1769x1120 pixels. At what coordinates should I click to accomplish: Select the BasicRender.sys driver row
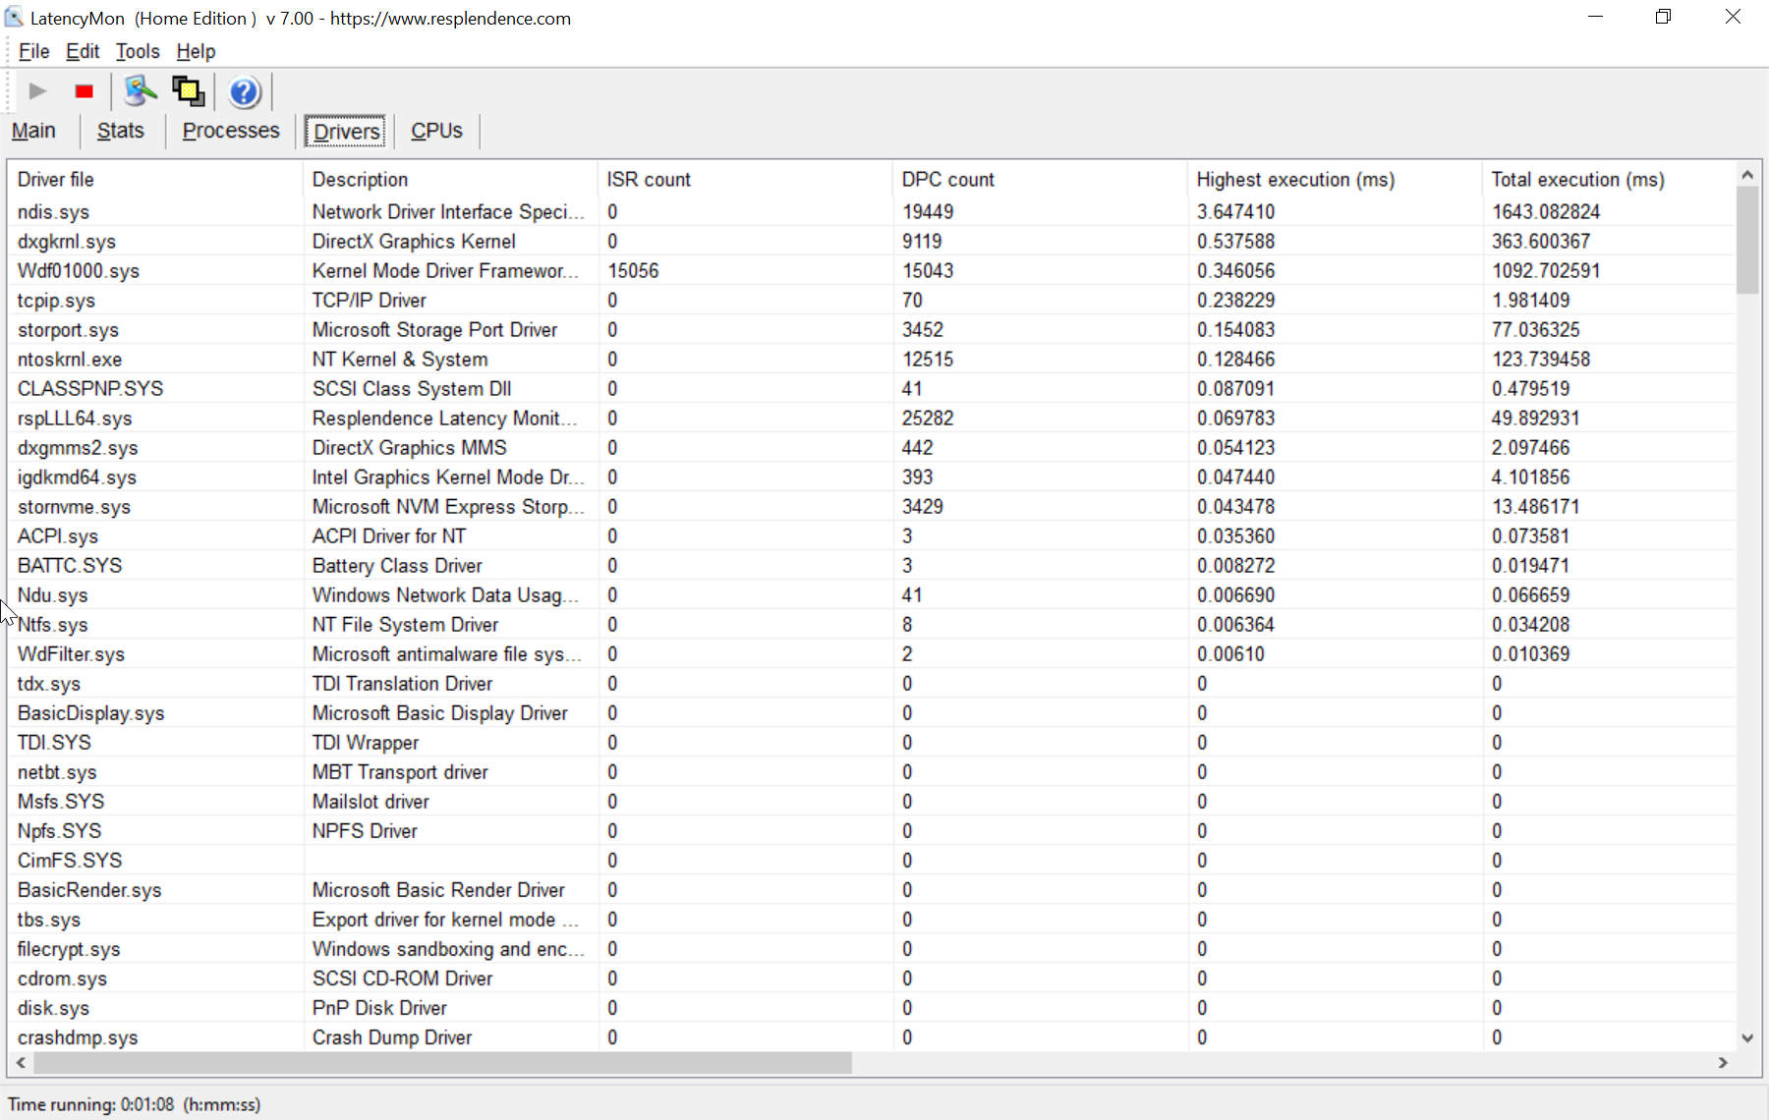pyautogui.click(x=872, y=890)
